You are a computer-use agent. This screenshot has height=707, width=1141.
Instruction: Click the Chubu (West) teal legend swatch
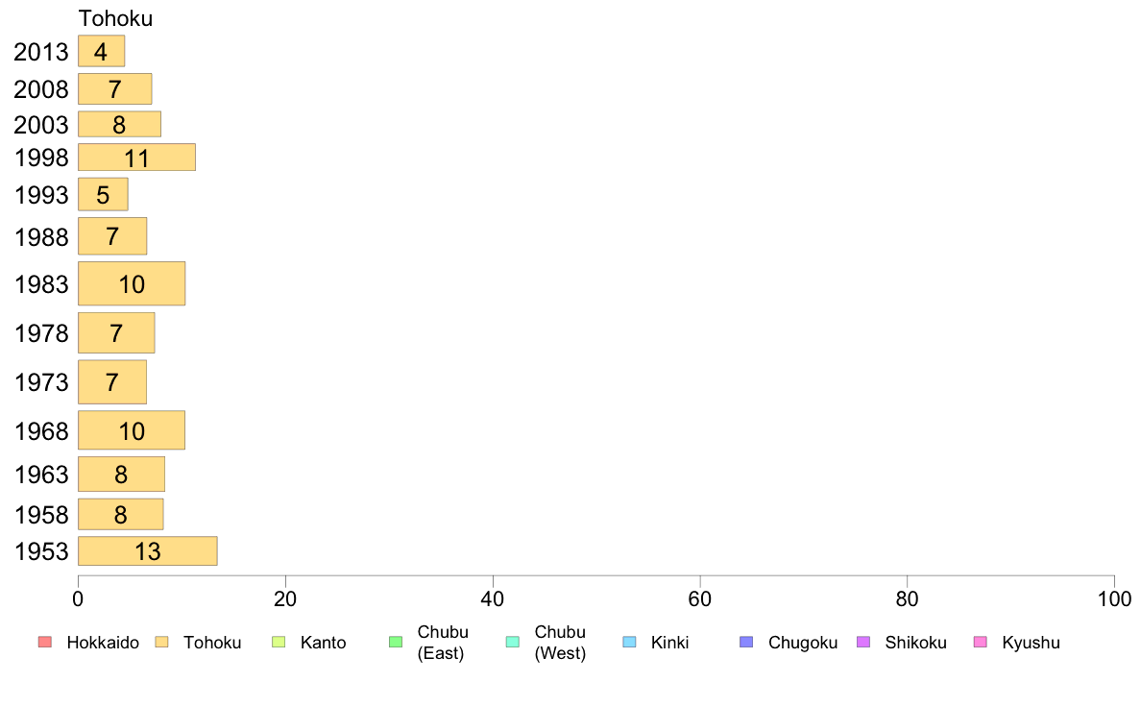512,643
